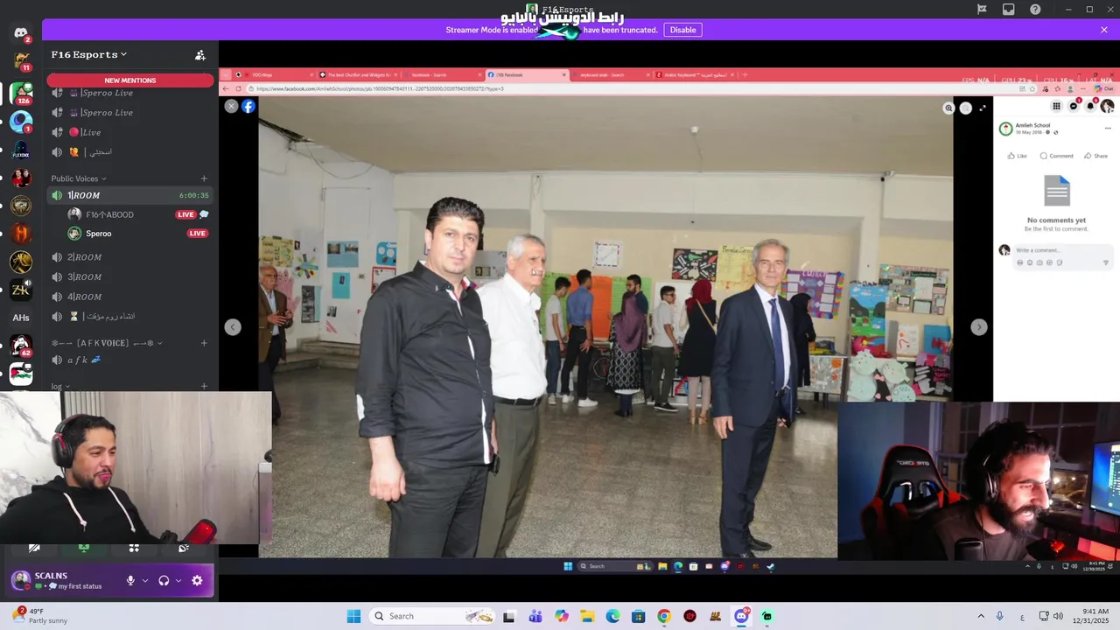
Task: Open Discord help icon in title bar
Action: (x=1036, y=10)
